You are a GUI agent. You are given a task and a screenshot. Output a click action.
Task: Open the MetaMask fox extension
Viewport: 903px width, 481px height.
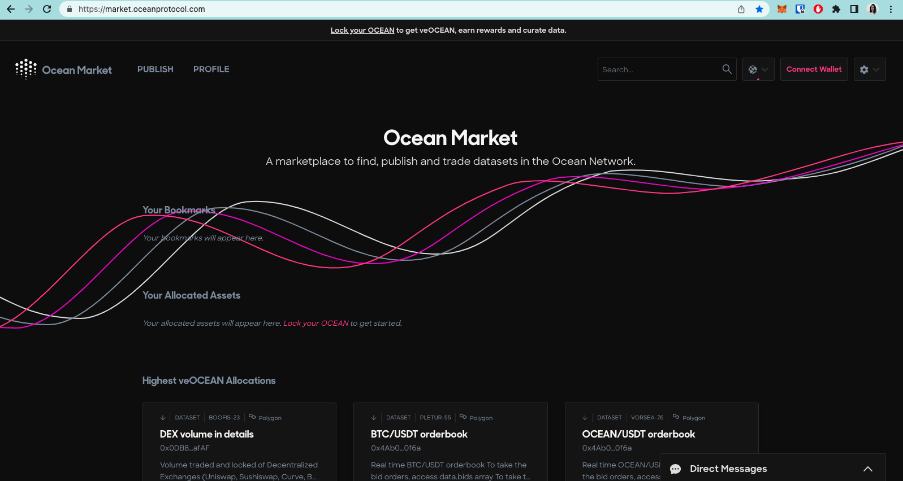[782, 9]
